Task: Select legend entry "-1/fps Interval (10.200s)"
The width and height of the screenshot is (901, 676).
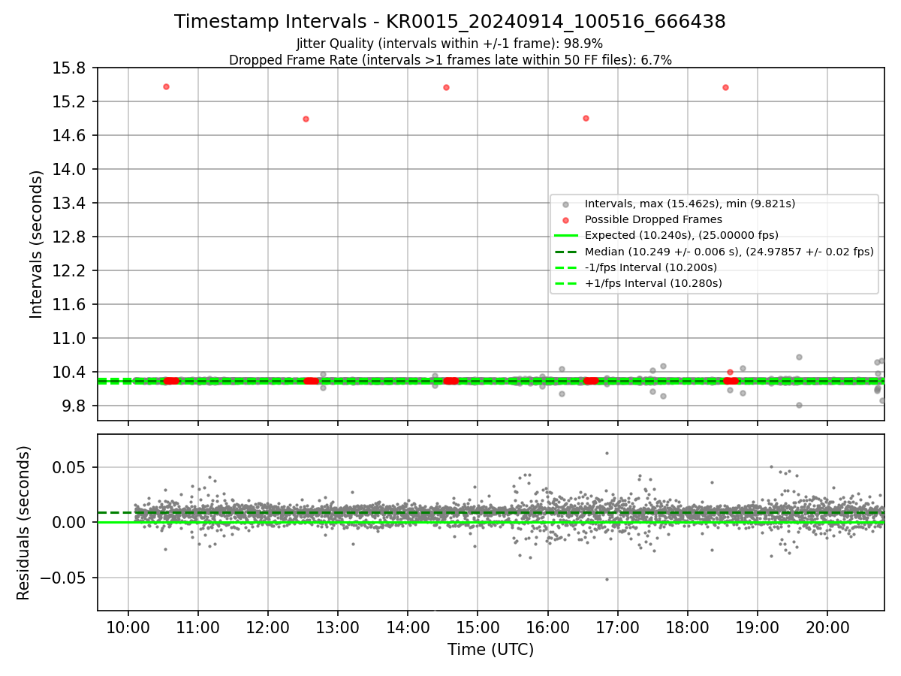Action: [650, 267]
